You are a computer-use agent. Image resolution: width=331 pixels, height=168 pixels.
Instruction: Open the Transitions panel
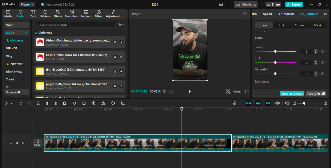pos(72,14)
